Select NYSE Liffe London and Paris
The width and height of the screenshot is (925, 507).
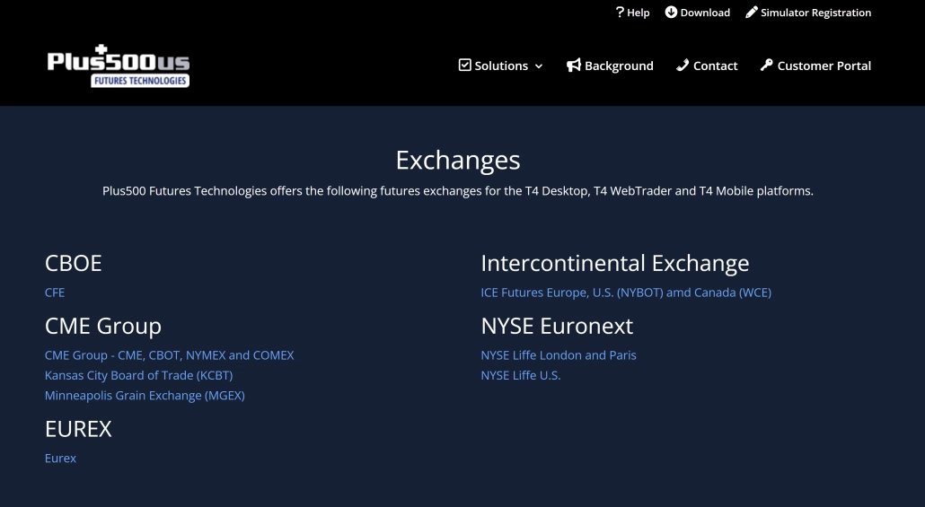(x=558, y=355)
